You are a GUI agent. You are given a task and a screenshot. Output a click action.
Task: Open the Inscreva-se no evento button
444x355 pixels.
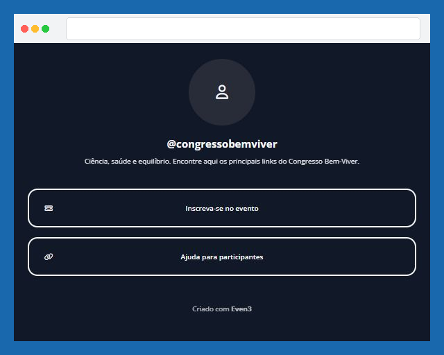tap(222, 208)
